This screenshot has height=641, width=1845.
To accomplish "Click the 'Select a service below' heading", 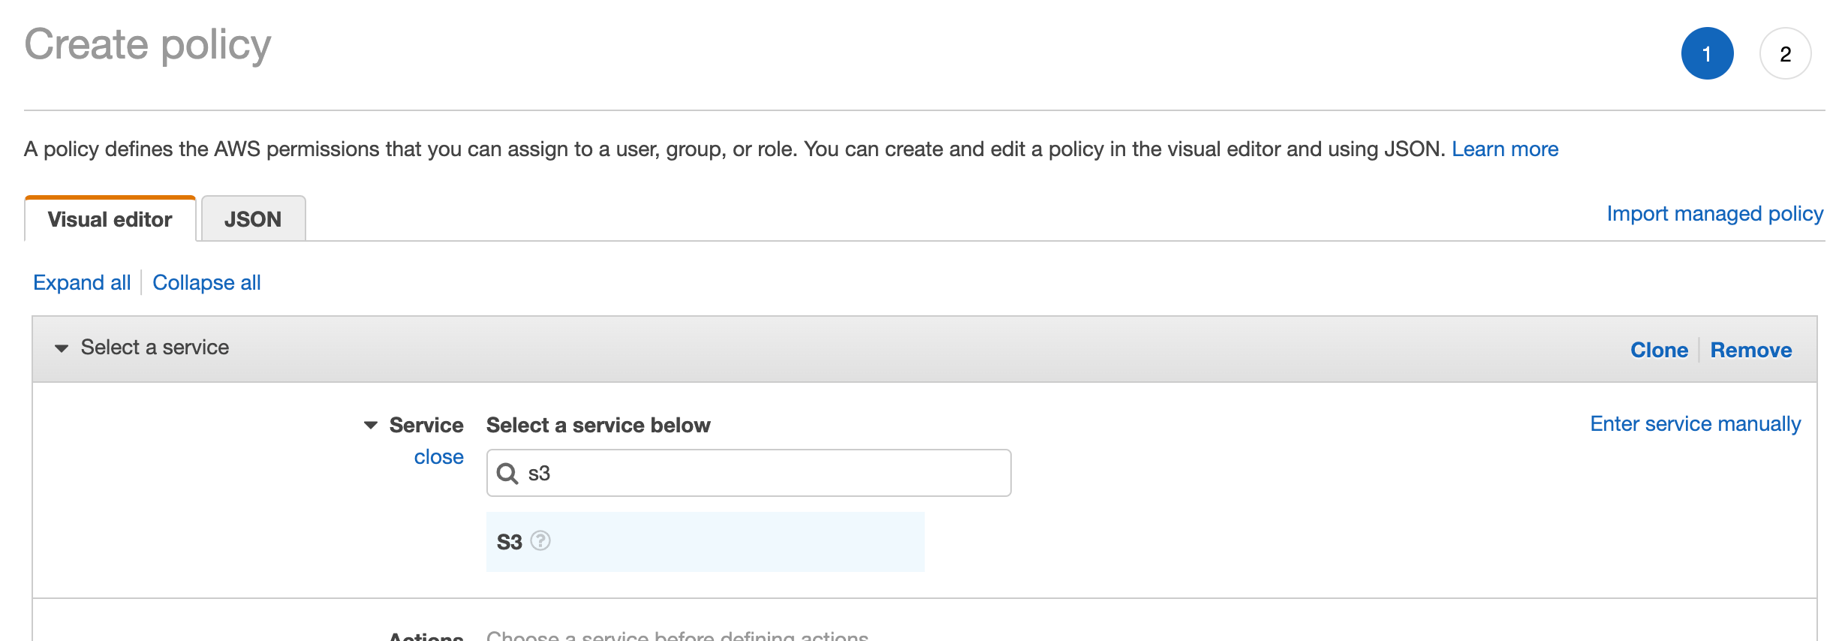I will coord(598,426).
